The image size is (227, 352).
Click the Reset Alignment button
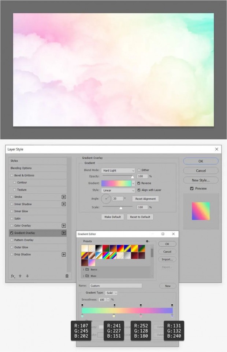[x=145, y=199]
